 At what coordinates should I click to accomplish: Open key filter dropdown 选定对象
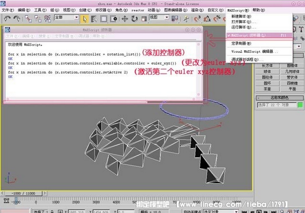(x=221, y=211)
